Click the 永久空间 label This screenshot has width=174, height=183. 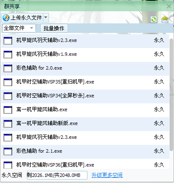[x=12, y=175]
